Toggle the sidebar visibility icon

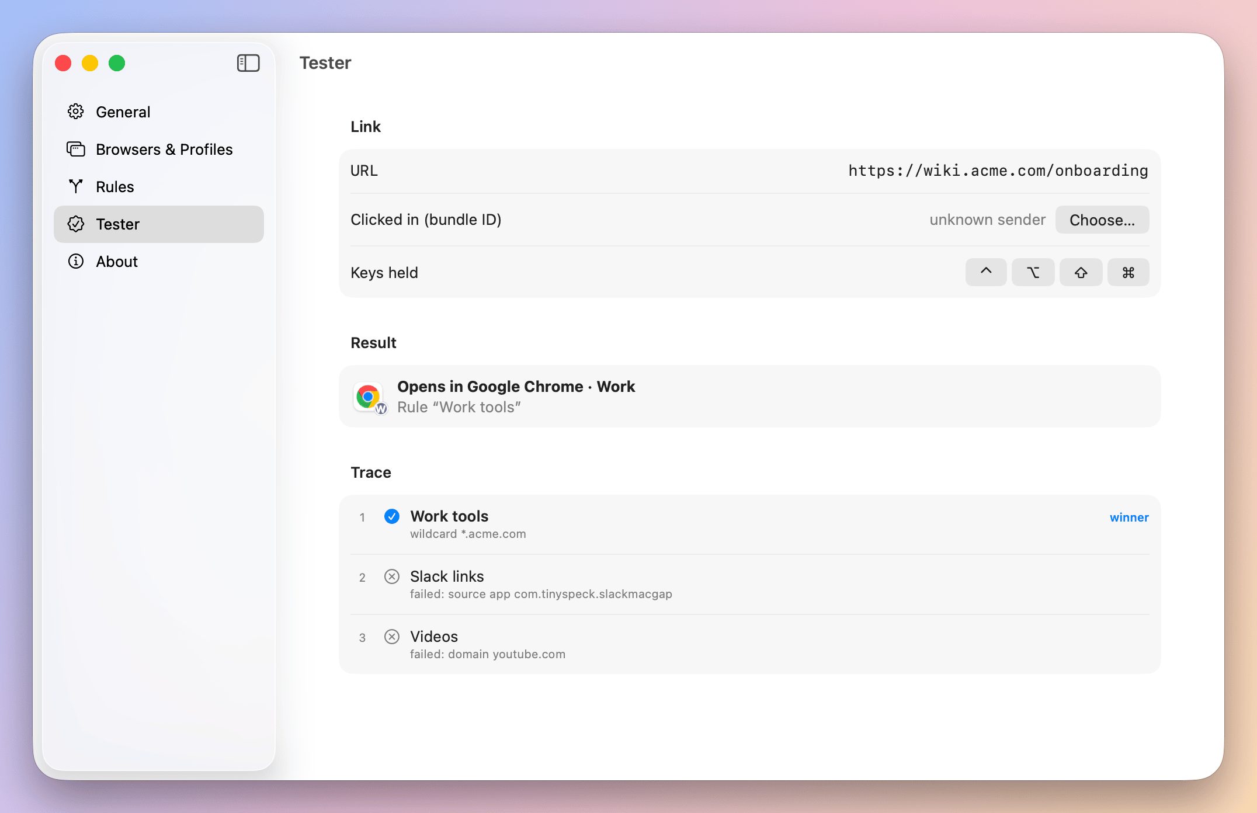(x=248, y=63)
